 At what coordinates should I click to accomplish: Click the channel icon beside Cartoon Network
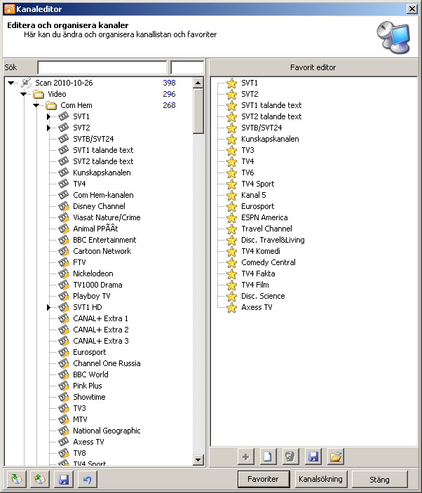64,251
